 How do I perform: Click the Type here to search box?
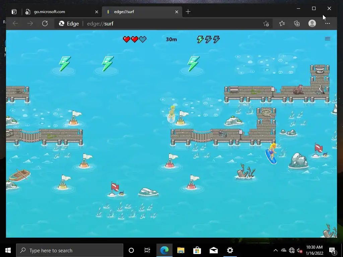tap(70, 250)
